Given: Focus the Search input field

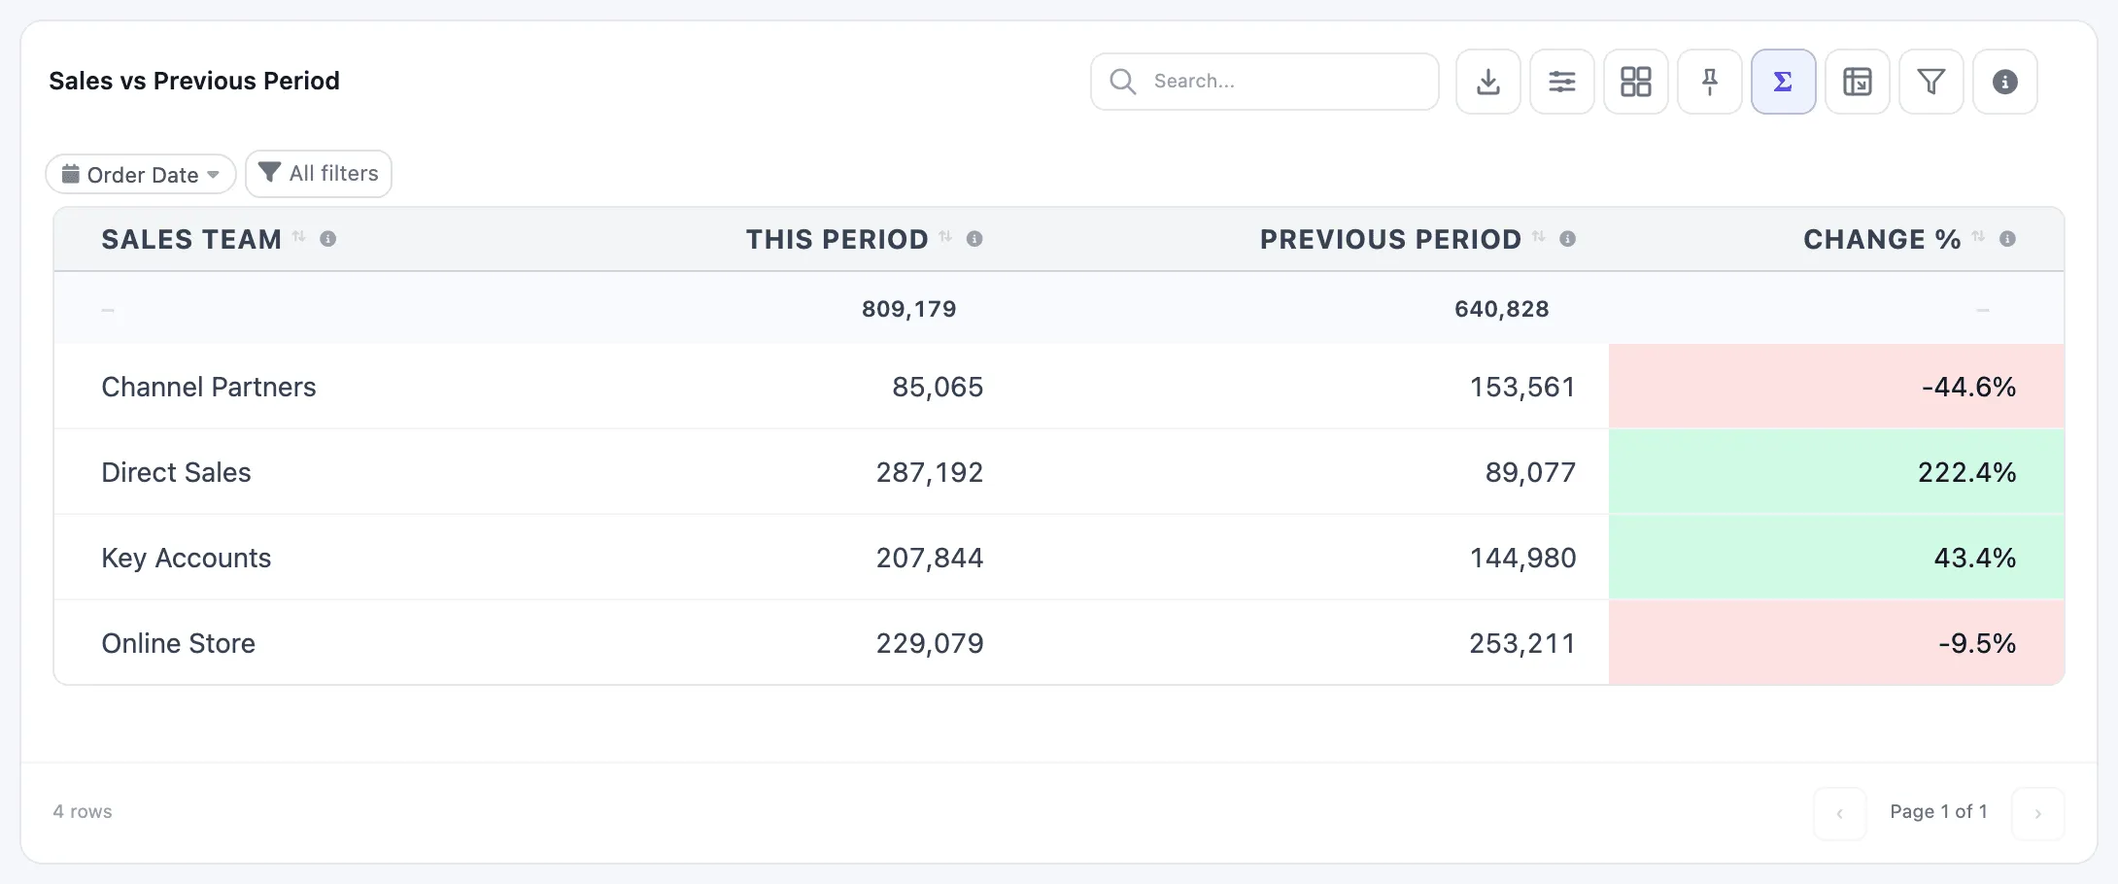Looking at the screenshot, I should 1264,82.
